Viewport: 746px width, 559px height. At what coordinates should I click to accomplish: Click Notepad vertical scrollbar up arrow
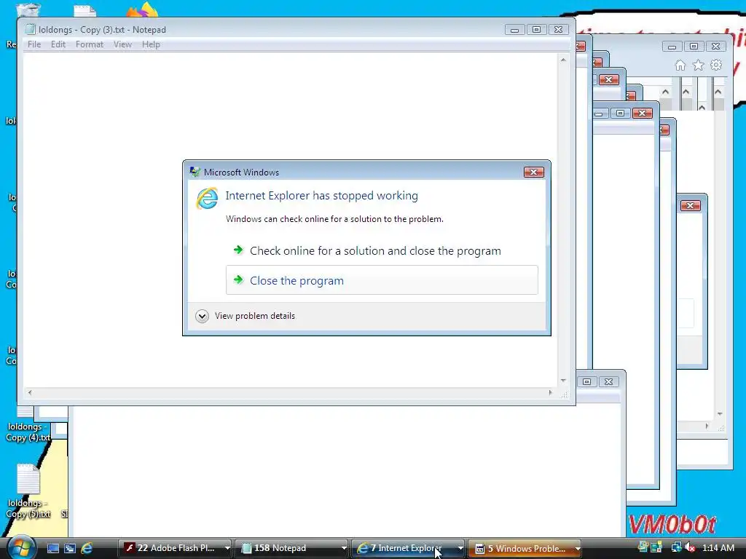click(563, 60)
